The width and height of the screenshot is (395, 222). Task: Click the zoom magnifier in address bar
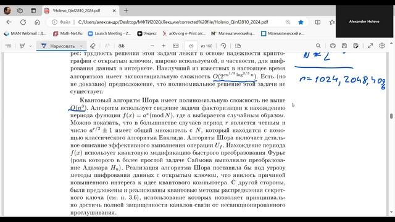(288, 22)
